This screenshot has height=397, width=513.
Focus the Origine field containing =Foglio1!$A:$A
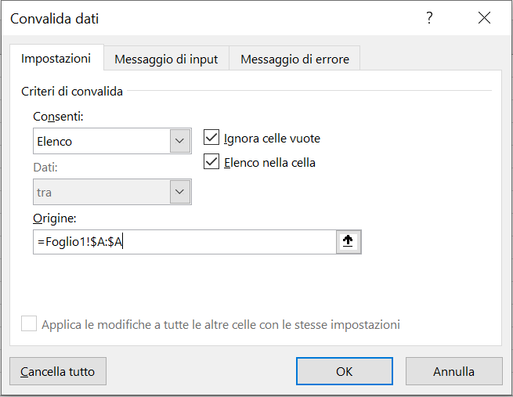pos(185,242)
